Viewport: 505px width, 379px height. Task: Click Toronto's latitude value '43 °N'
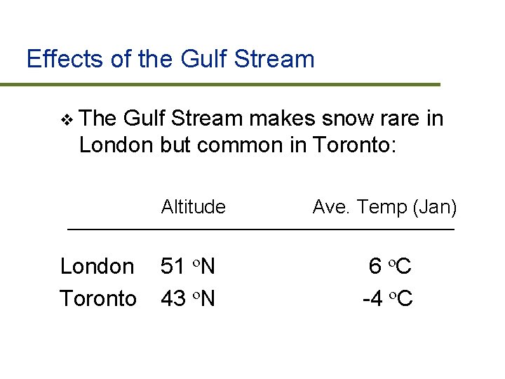tap(188, 299)
